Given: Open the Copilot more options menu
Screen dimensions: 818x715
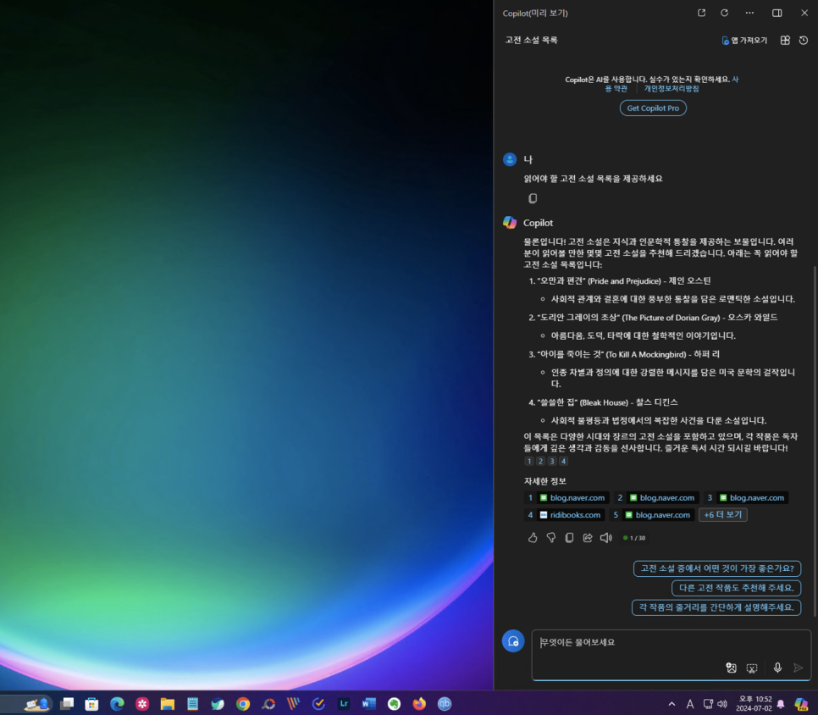Looking at the screenshot, I should coord(749,13).
